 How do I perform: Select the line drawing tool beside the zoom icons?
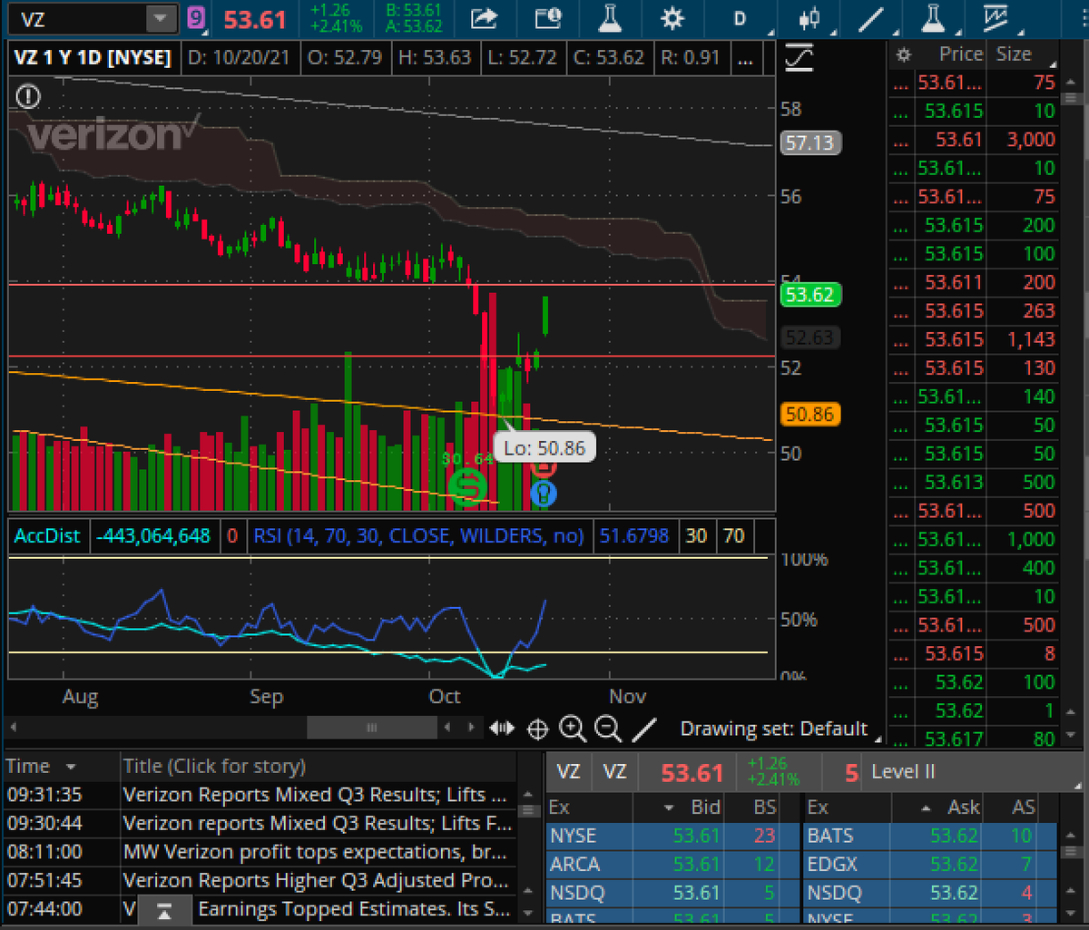(644, 728)
